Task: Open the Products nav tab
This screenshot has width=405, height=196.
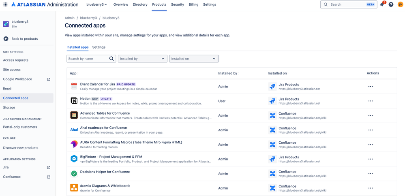Action: pyautogui.click(x=159, y=4)
